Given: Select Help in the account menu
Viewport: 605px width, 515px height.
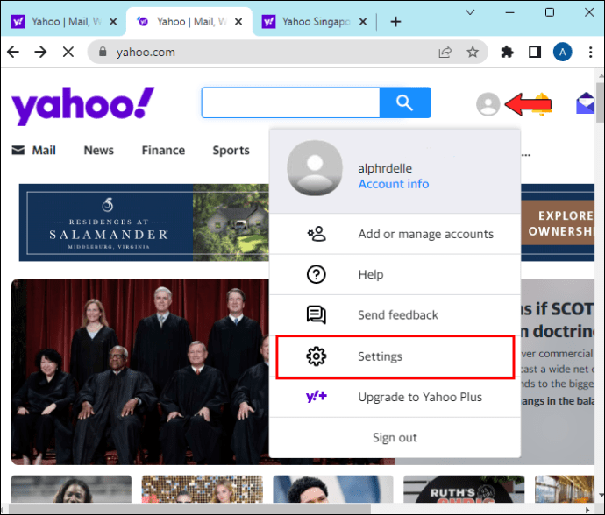Looking at the screenshot, I should [x=395, y=274].
